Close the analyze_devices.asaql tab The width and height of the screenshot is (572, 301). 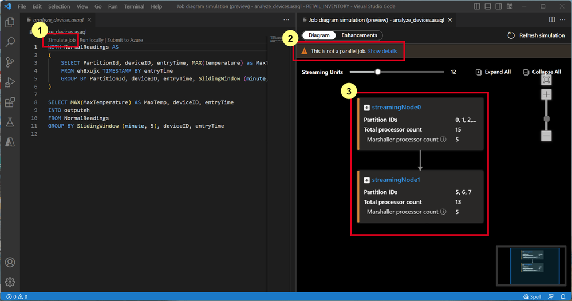tap(89, 19)
